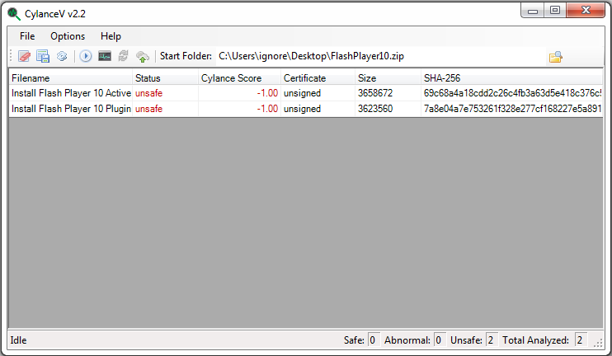Click size value 3623560
Image resolution: width=612 pixels, height=356 pixels.
pos(375,109)
